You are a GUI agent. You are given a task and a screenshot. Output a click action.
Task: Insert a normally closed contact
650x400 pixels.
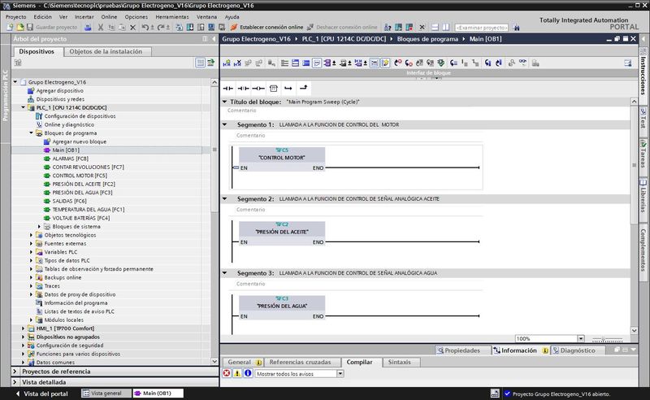243,88
